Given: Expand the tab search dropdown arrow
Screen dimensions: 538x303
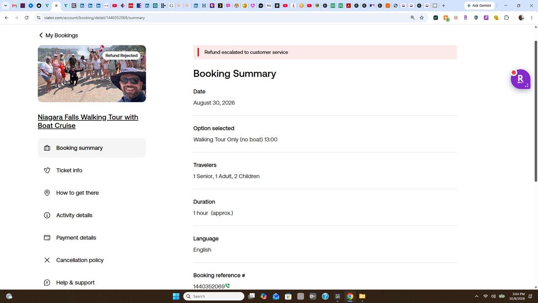Looking at the screenshot, I should (x=5, y=5).
